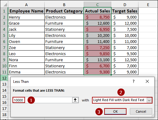158x120 pixels.
Task: Select row 1 header
Action: [x=4, y=11]
